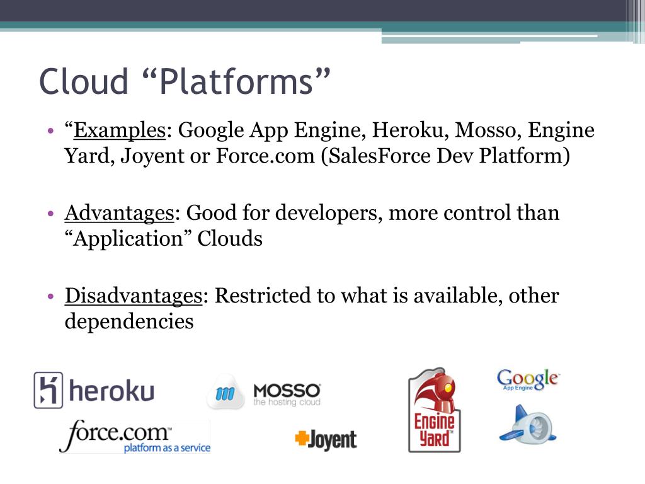
Task: Click the heroku wordmark text
Action: pos(111,391)
